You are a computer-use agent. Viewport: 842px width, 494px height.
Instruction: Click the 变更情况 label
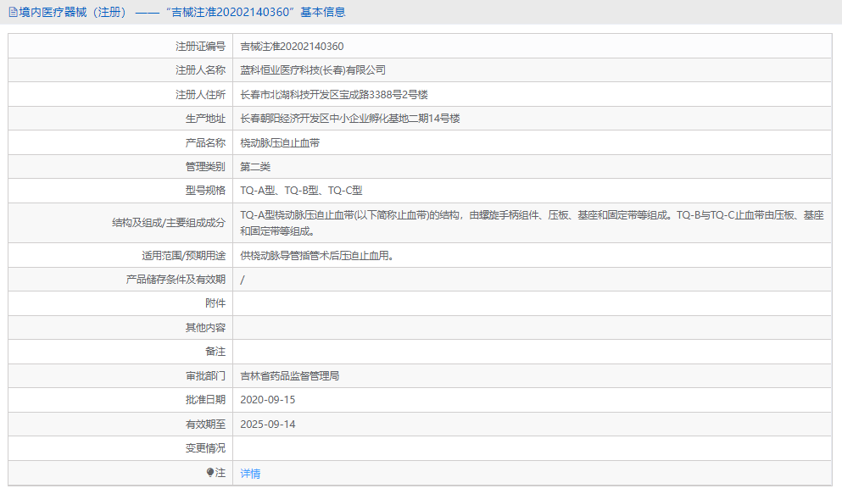tap(206, 448)
